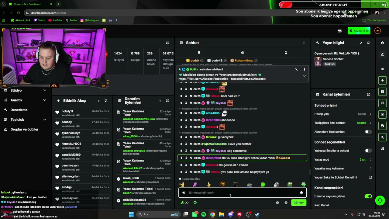Viewport: 389px width, 219px height.
Task: Open Spotify from the Windows taskbar
Action: [204, 214]
